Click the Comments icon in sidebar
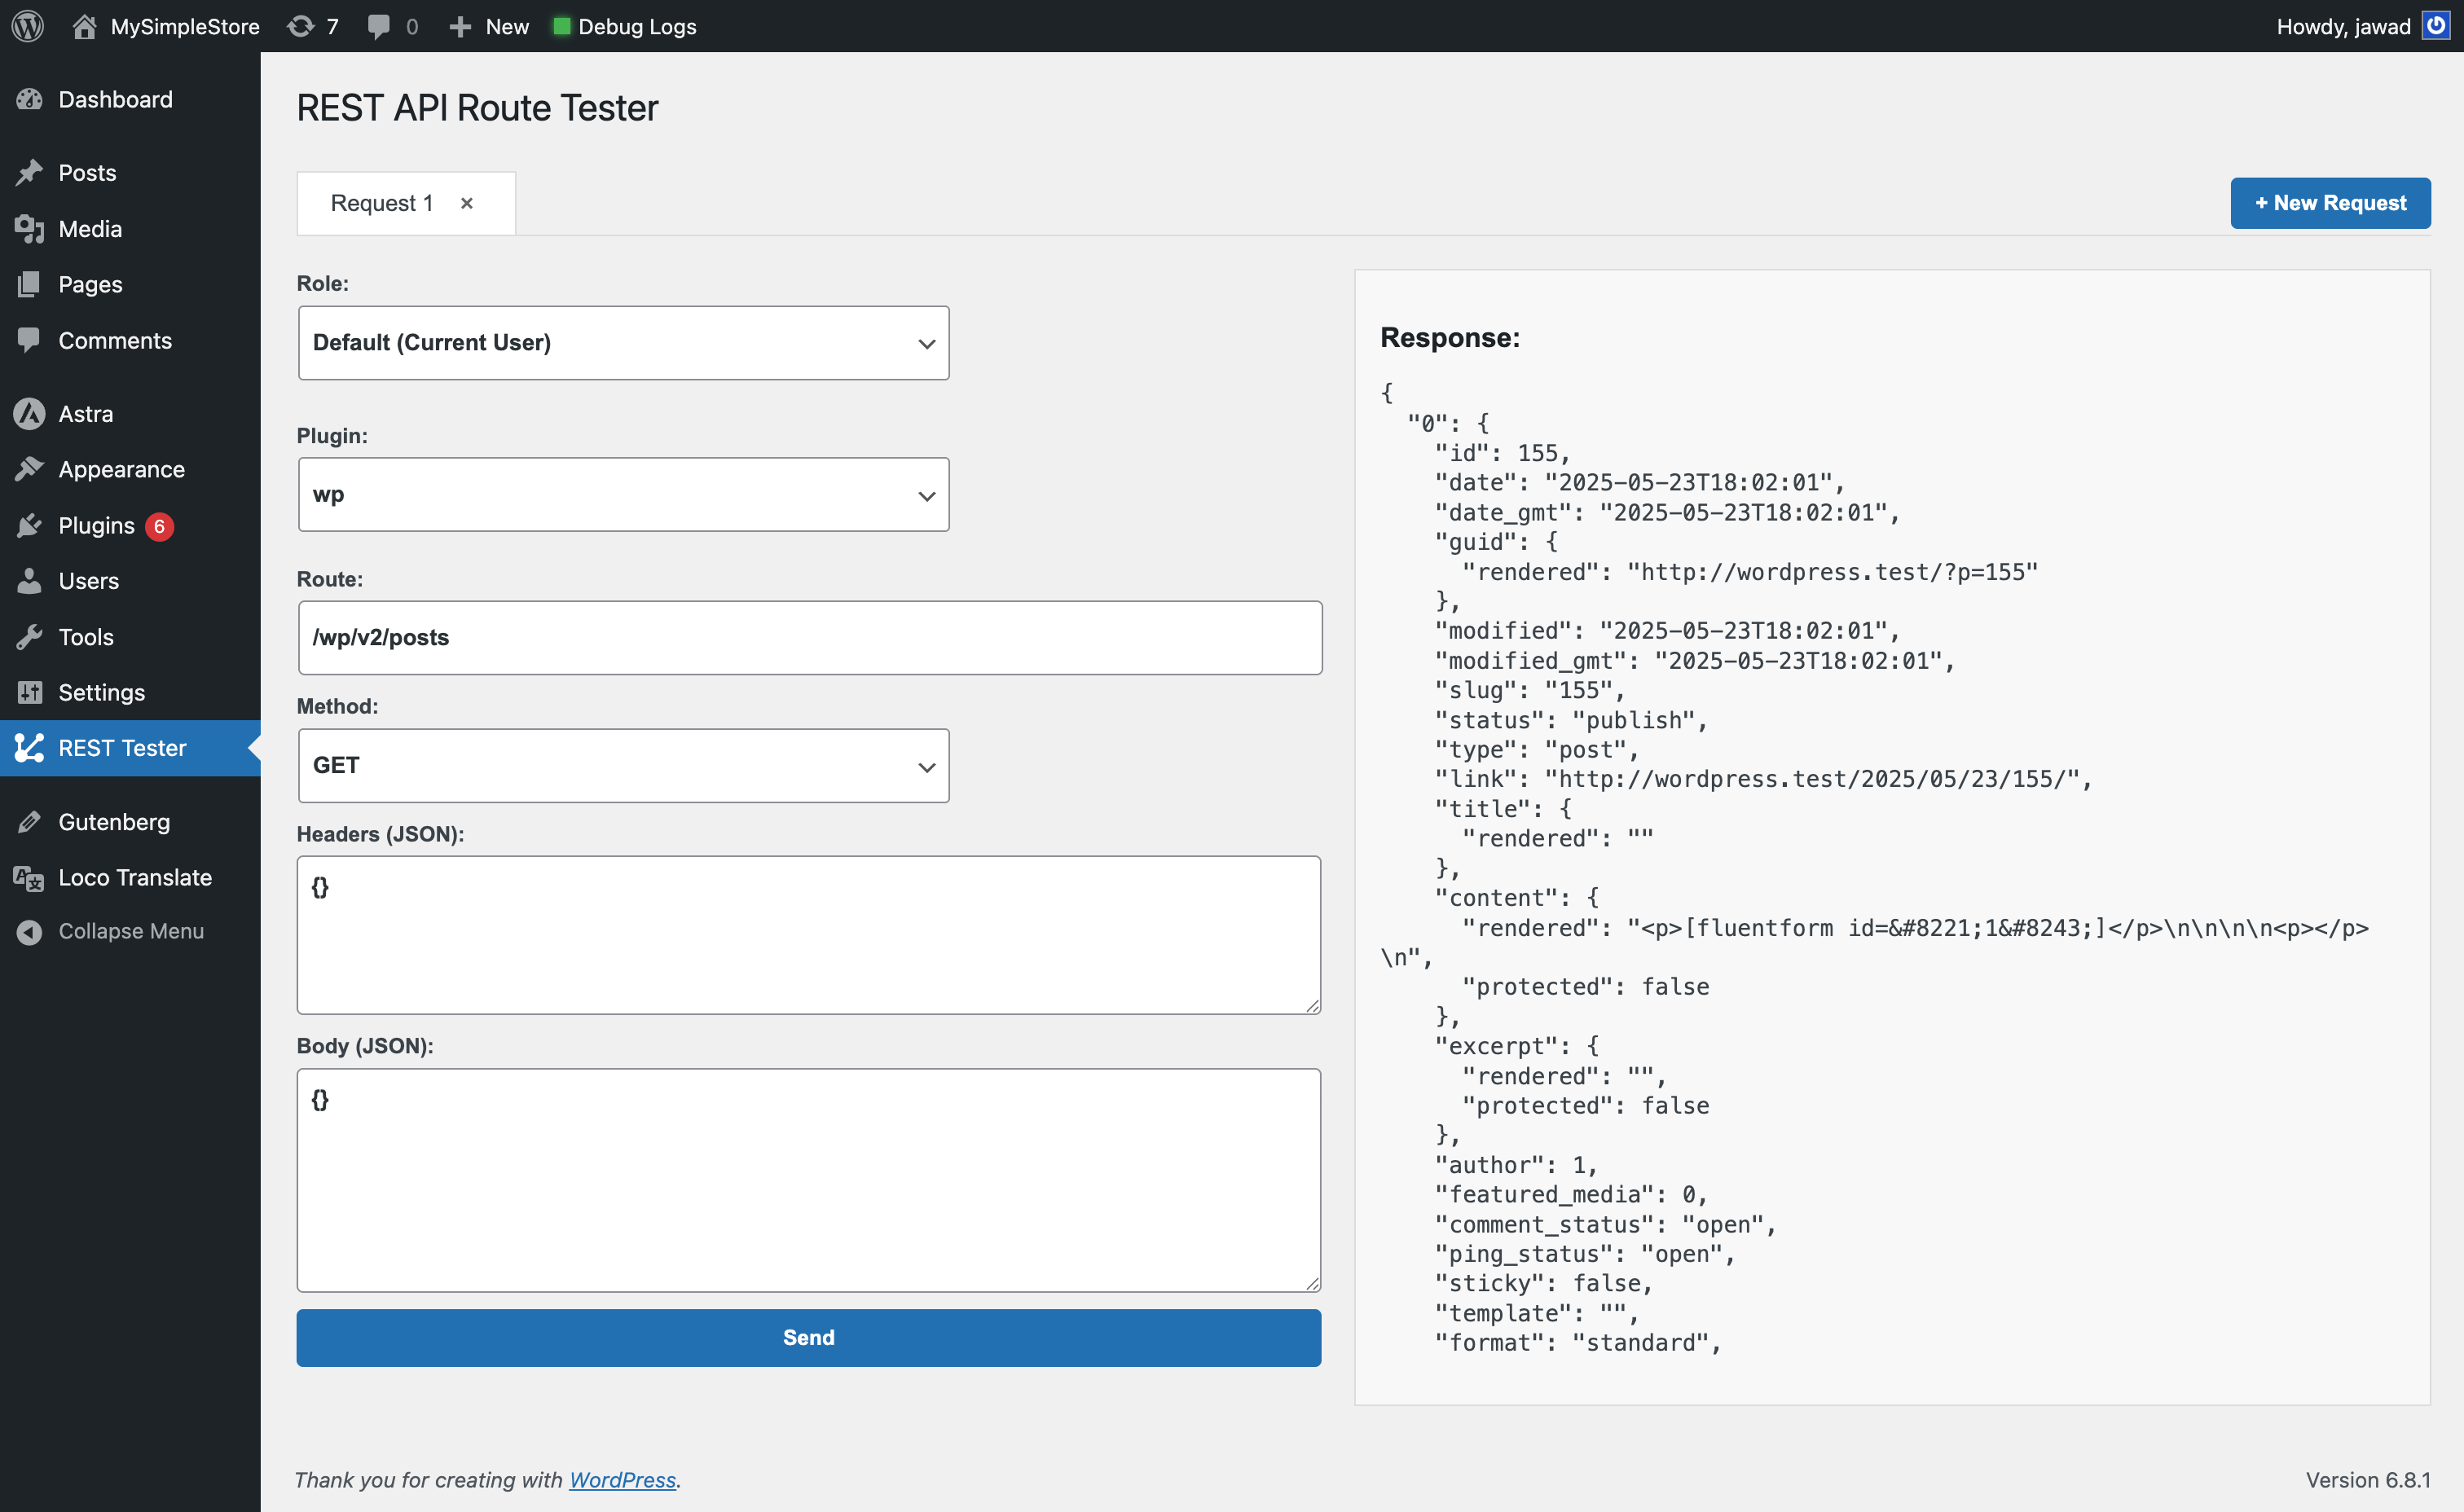 pyautogui.click(x=30, y=340)
